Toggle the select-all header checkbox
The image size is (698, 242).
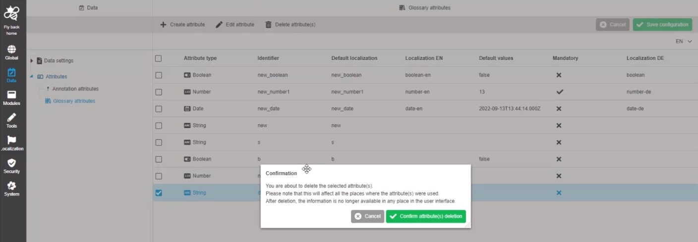click(159, 58)
